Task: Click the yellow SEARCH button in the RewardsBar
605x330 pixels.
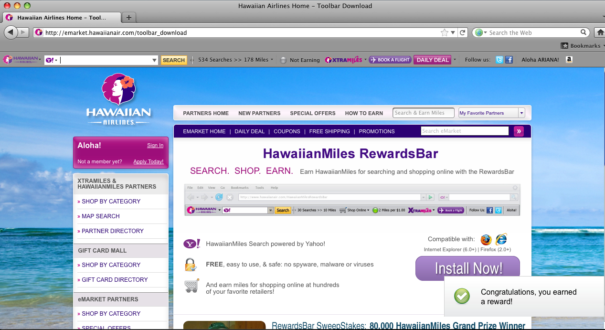Action: [174, 60]
